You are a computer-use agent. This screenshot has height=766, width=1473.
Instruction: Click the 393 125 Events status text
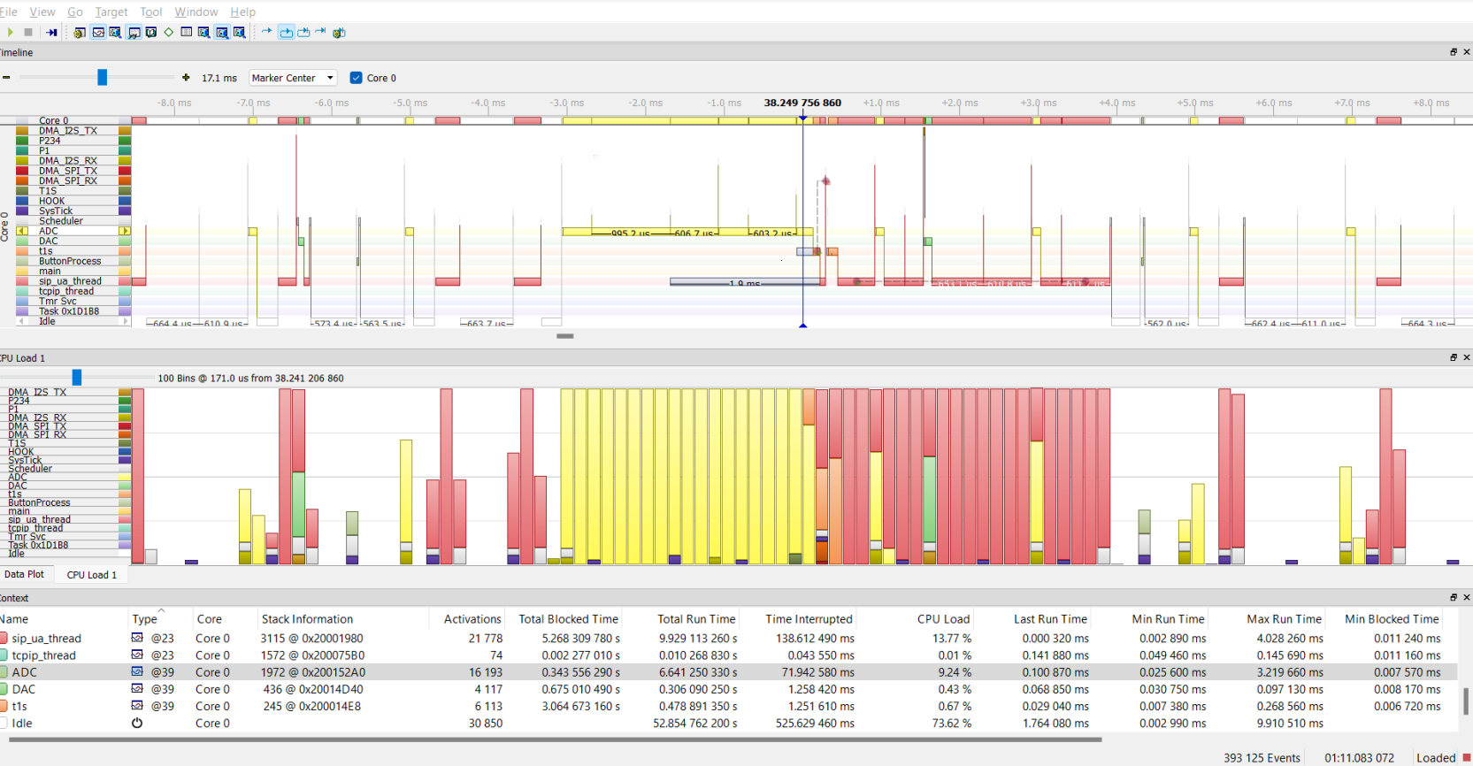[x=1262, y=758]
